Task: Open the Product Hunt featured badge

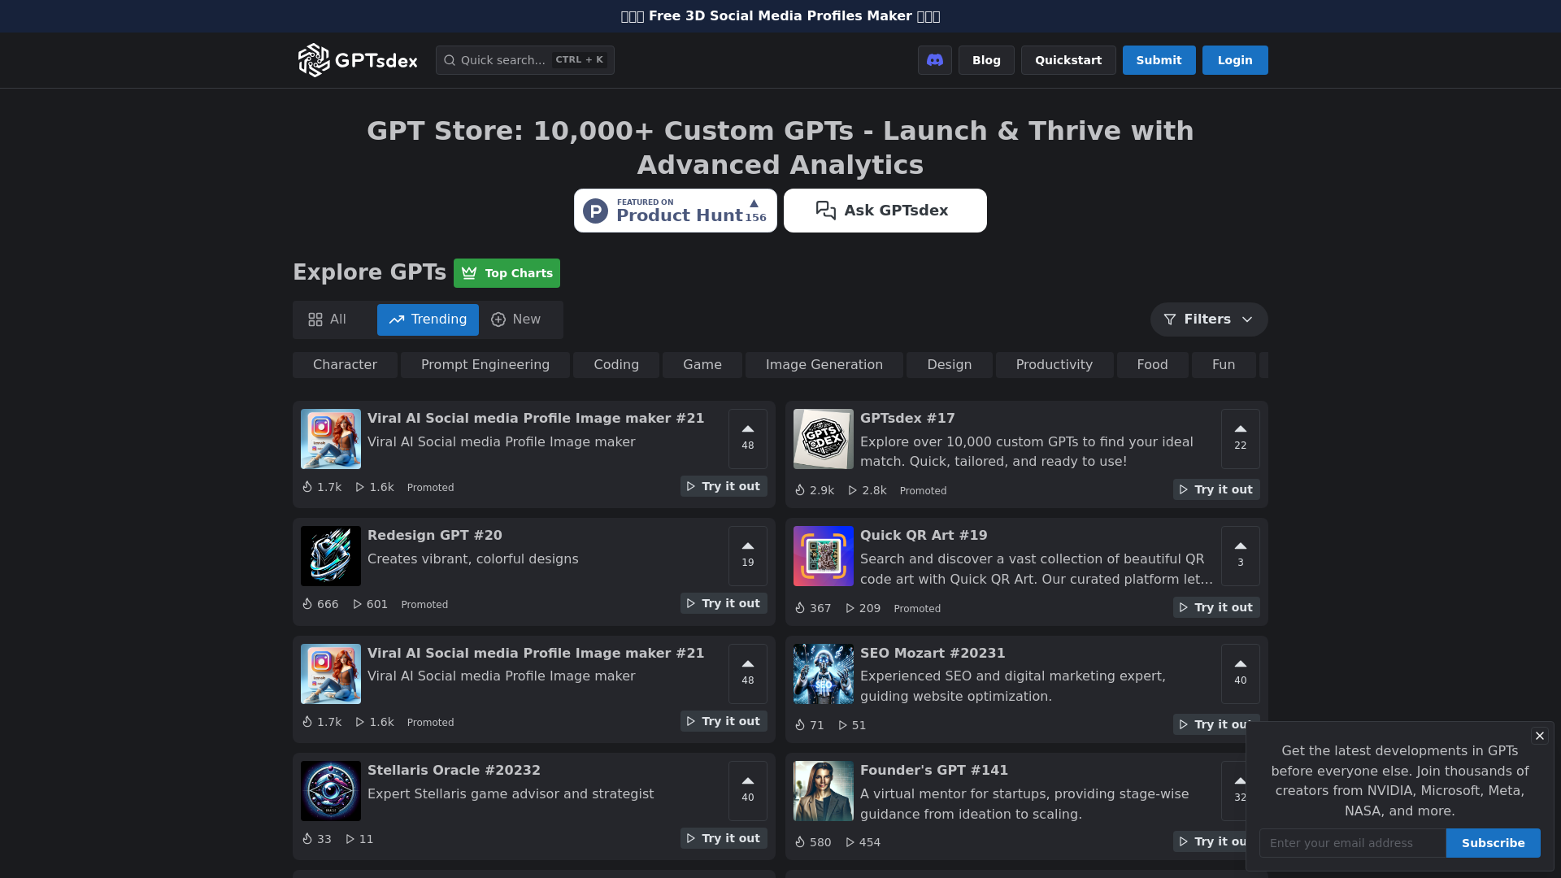Action: click(x=675, y=210)
